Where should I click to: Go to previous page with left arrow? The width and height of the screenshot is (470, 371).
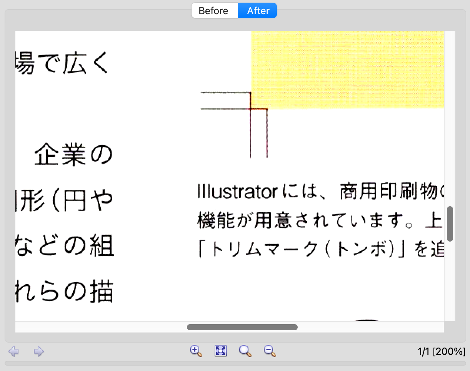click(14, 351)
